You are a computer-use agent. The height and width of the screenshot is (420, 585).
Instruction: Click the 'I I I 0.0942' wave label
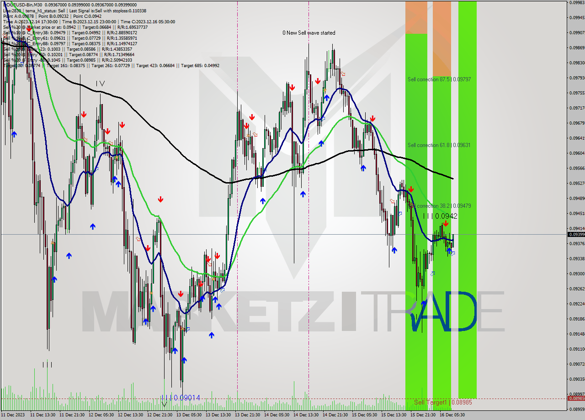440,216
